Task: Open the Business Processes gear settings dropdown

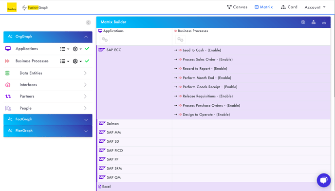Action: (77, 61)
